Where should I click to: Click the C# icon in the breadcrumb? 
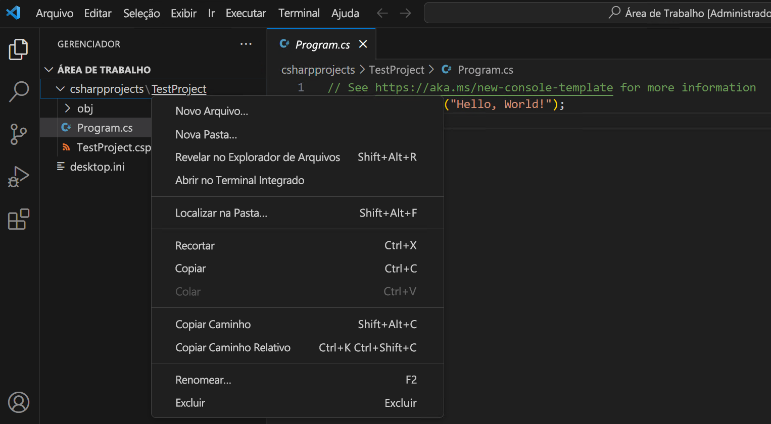click(x=447, y=69)
